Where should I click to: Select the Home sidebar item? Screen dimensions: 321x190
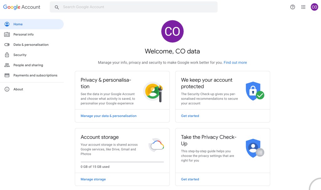point(32,24)
